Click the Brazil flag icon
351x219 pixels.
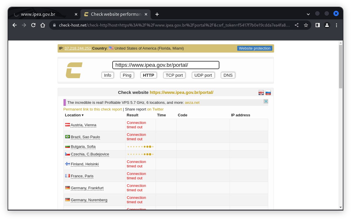click(x=68, y=137)
